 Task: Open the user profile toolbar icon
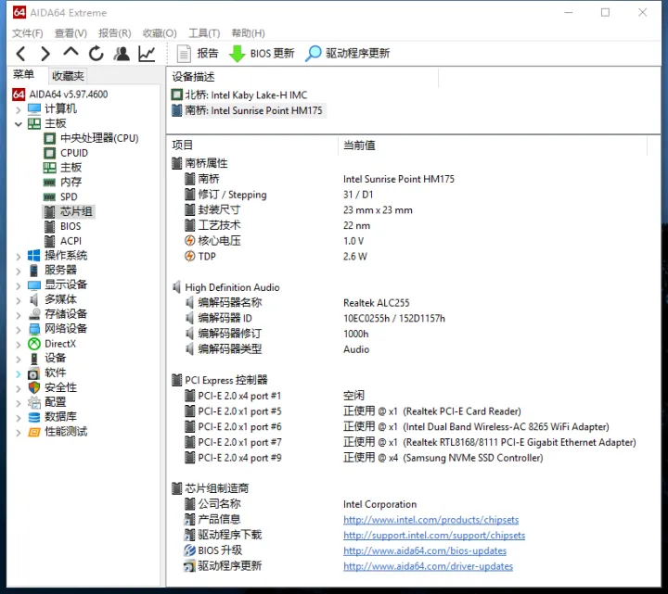coord(122,54)
